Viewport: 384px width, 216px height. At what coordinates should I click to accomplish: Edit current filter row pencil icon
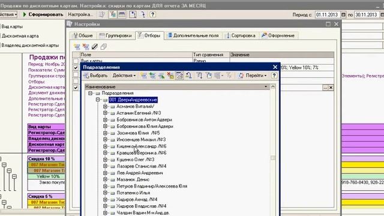click(95, 47)
